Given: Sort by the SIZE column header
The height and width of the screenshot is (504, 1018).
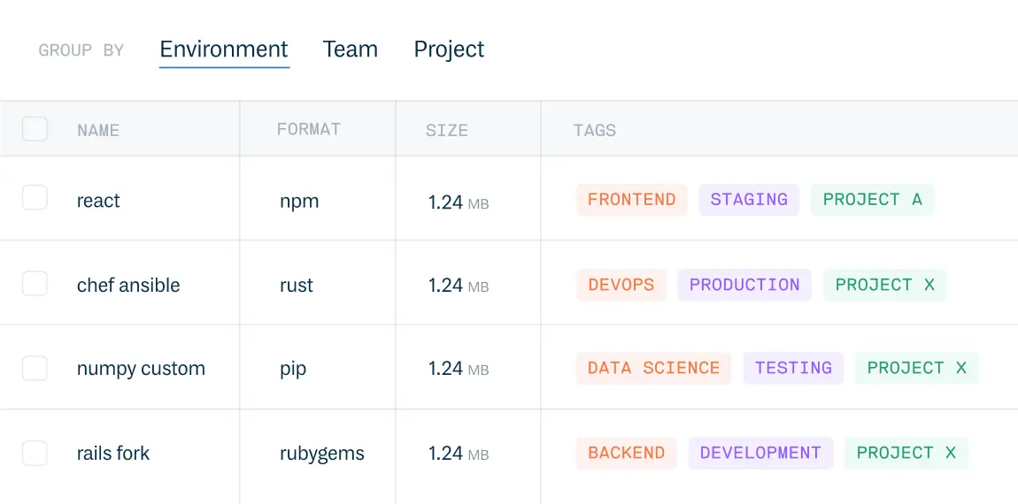Looking at the screenshot, I should coord(447,130).
